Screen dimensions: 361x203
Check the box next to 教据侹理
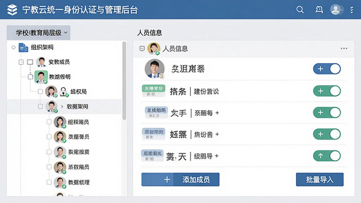point(49,182)
